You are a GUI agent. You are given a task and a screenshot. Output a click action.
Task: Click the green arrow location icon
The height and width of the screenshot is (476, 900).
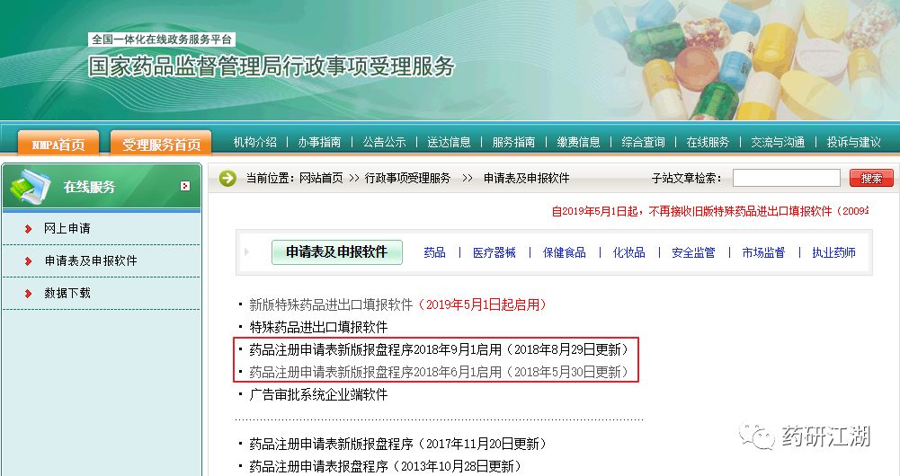(x=227, y=179)
